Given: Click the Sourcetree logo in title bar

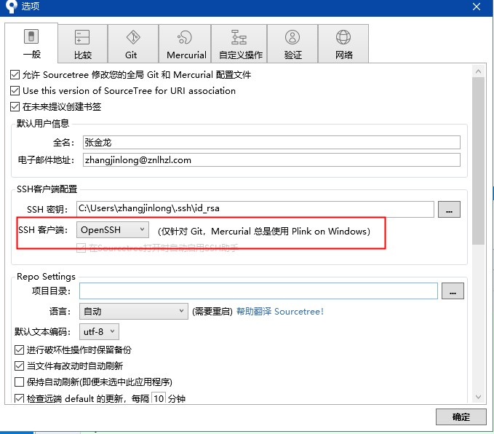Looking at the screenshot, I should pos(12,7).
